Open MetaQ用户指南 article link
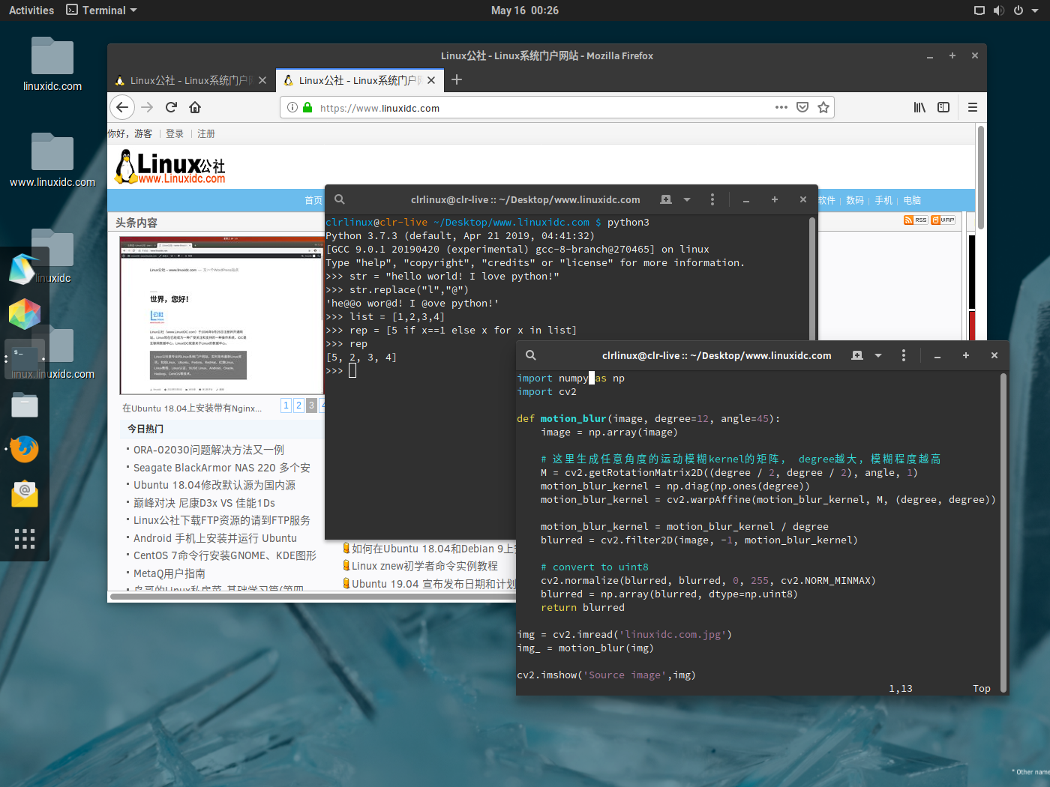The height and width of the screenshot is (787, 1050). pos(169,573)
